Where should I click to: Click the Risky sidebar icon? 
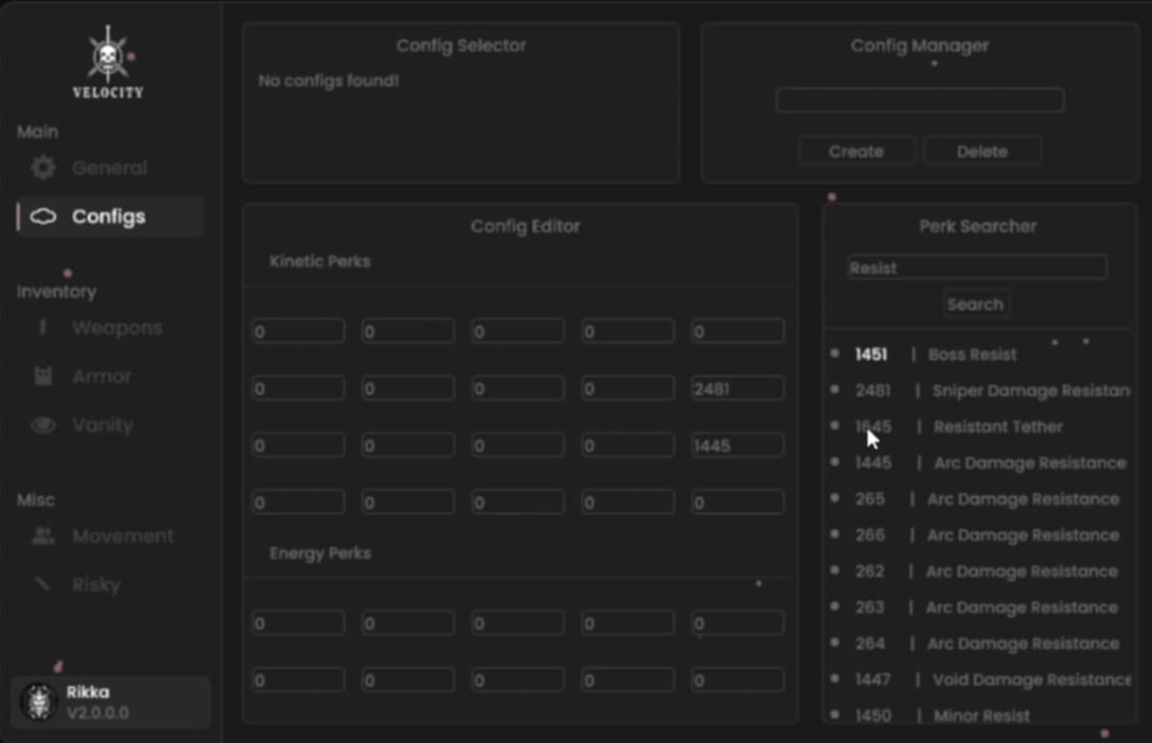(x=43, y=585)
